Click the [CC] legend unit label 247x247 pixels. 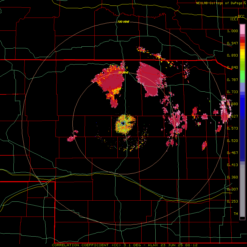click(x=234, y=19)
